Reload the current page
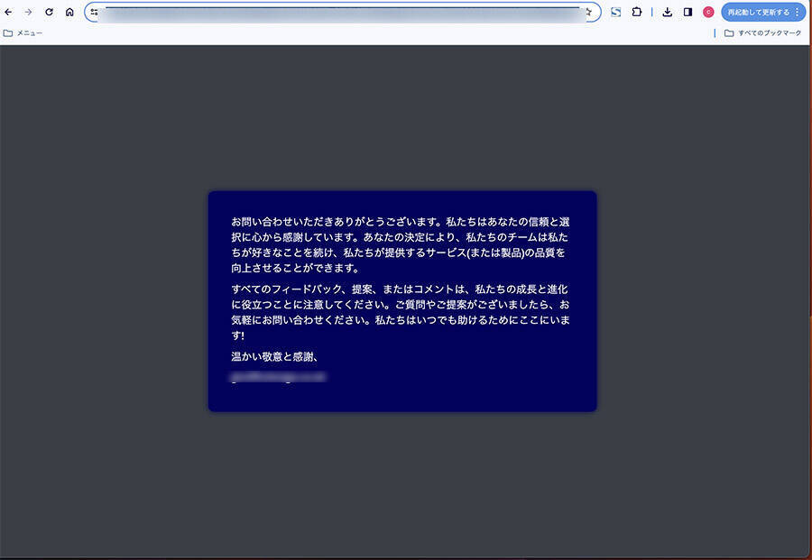Screen dimensions: 812x560 tap(50, 12)
